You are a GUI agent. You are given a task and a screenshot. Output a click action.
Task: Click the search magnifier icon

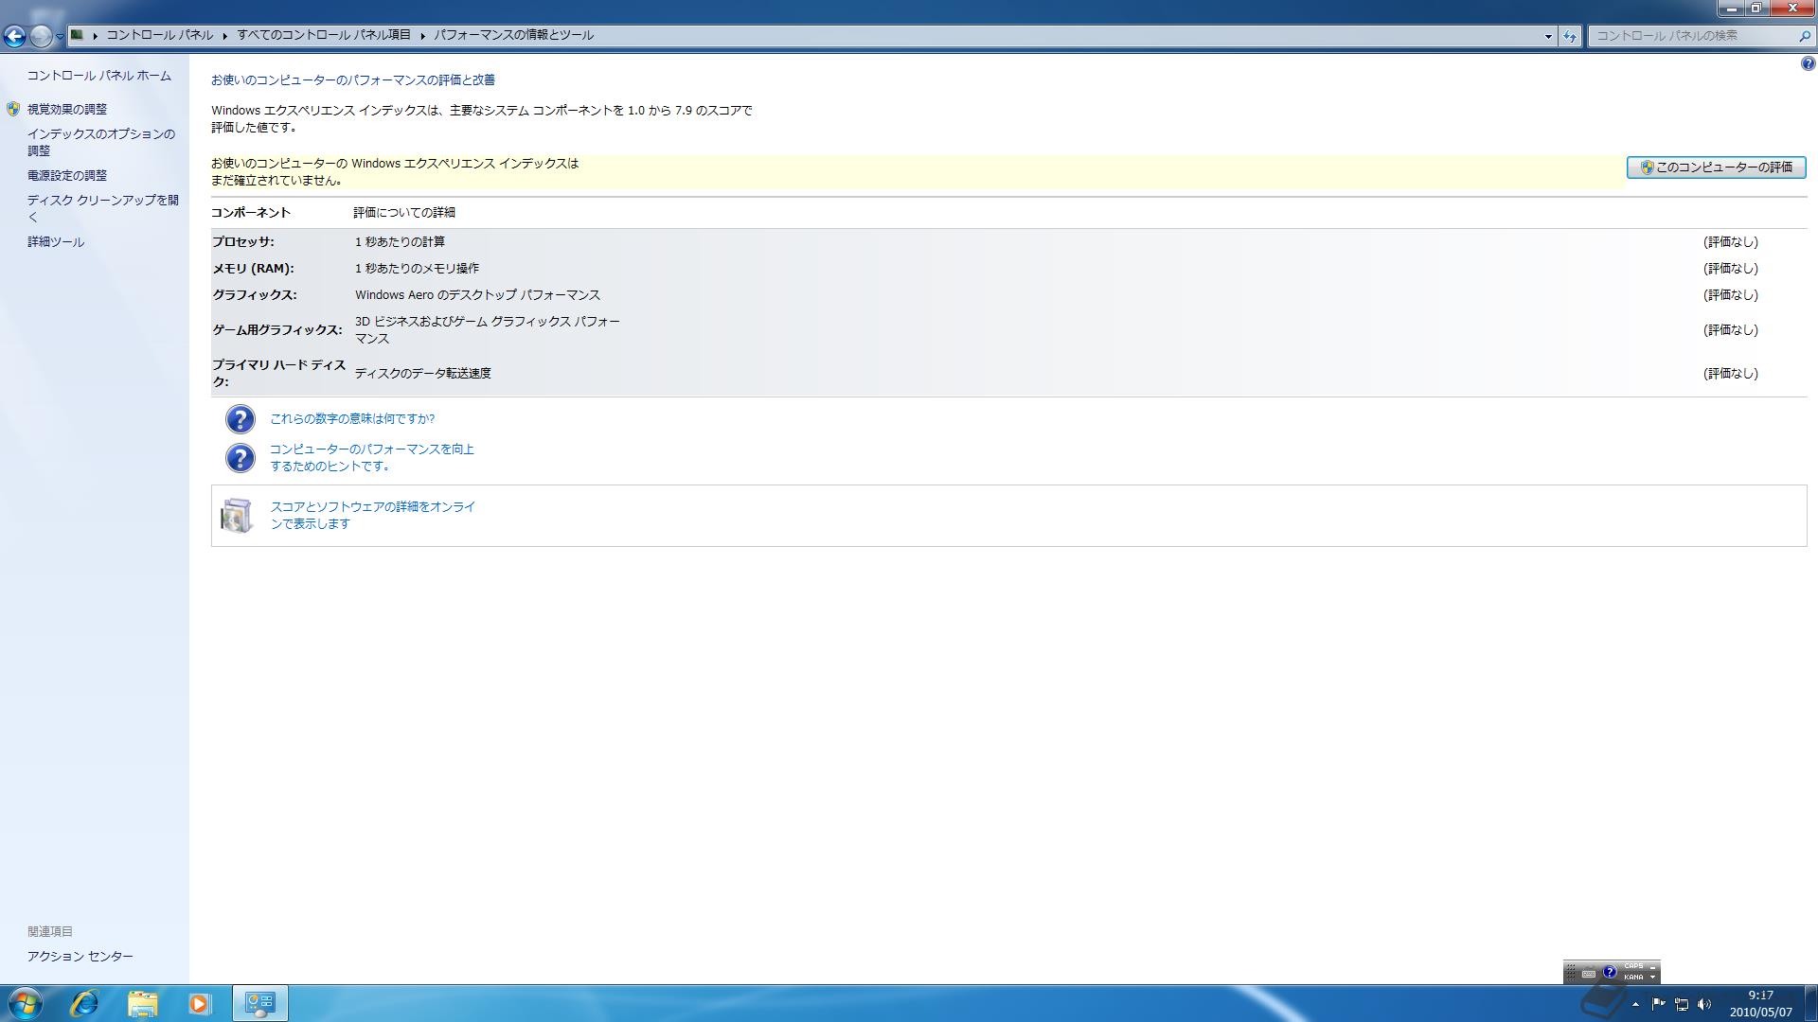click(1804, 36)
